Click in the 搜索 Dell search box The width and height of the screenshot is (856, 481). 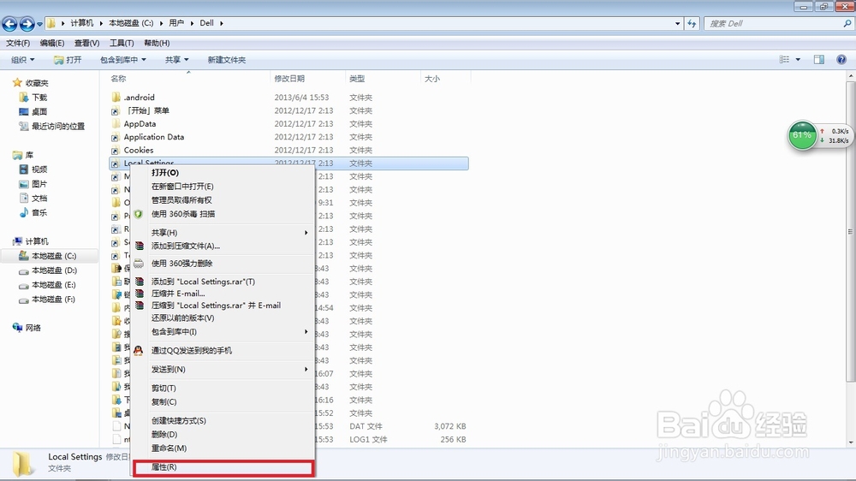pyautogui.click(x=772, y=23)
